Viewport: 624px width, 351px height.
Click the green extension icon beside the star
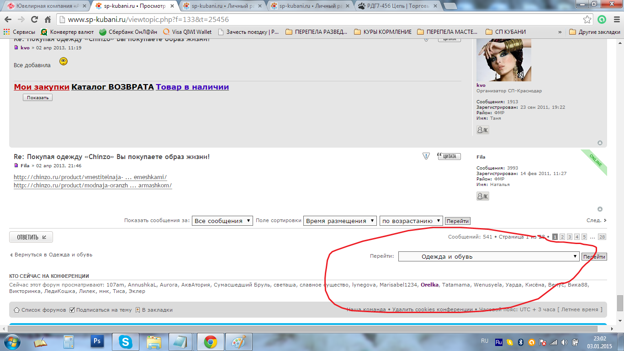[602, 20]
